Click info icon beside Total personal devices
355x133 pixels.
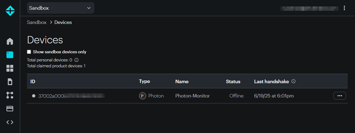pos(76,60)
